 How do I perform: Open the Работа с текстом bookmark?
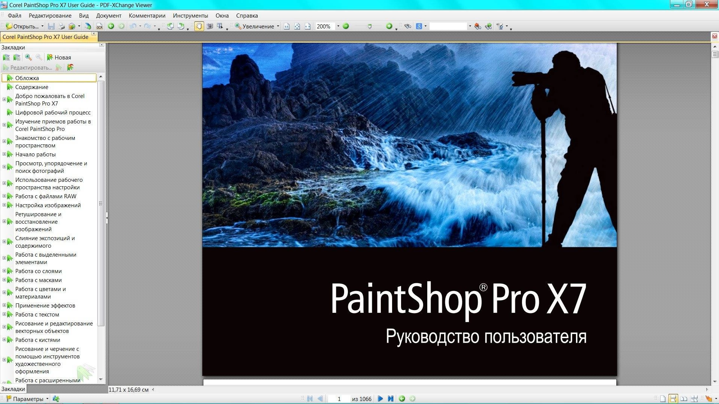[37, 314]
